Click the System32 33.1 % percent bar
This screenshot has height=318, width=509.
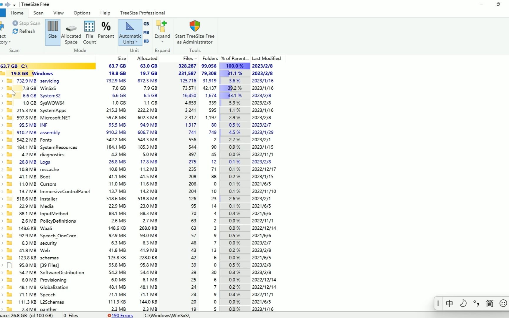coord(235,95)
